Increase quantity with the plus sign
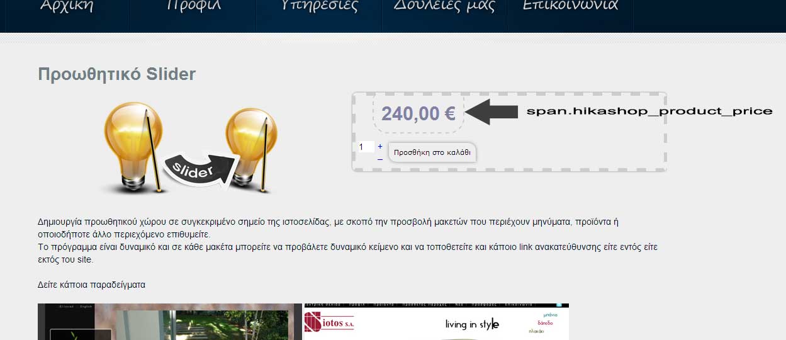This screenshot has width=786, height=340. click(380, 146)
